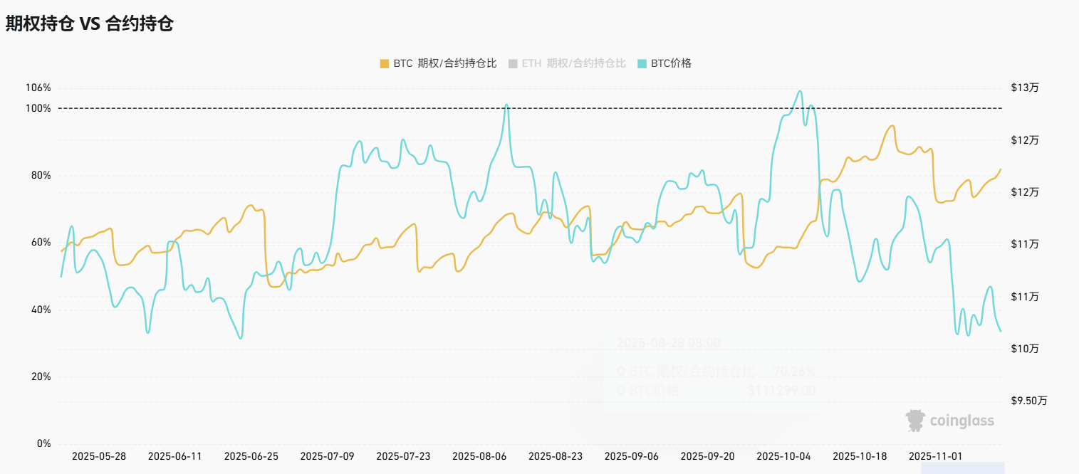Click the yellow BTC options/futures legend swatch
Image resolution: width=1079 pixels, height=474 pixels.
(x=385, y=63)
